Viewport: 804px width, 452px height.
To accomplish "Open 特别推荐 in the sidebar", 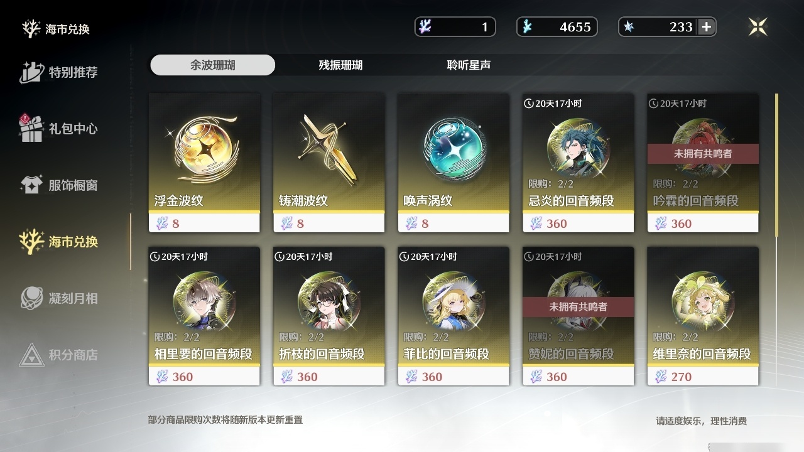I will tap(59, 72).
